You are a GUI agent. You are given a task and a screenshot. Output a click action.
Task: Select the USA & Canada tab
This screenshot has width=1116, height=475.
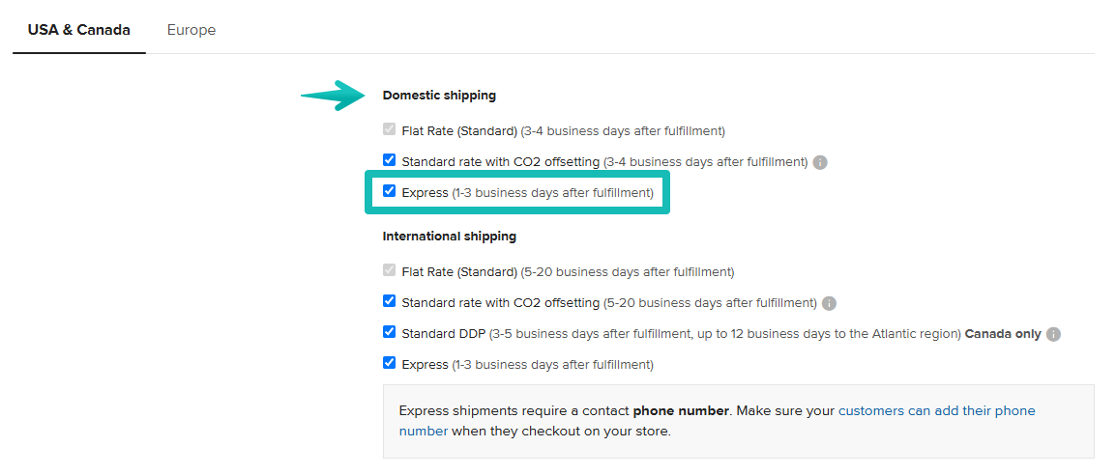click(79, 30)
